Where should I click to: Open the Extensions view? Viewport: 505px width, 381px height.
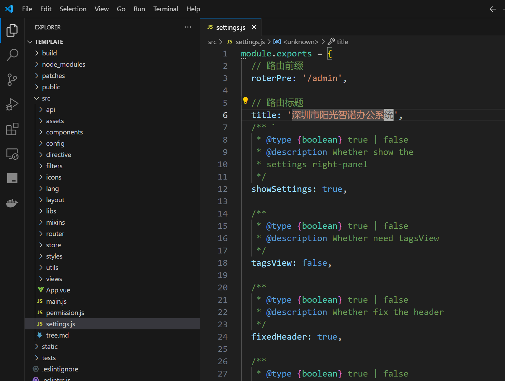click(x=12, y=129)
